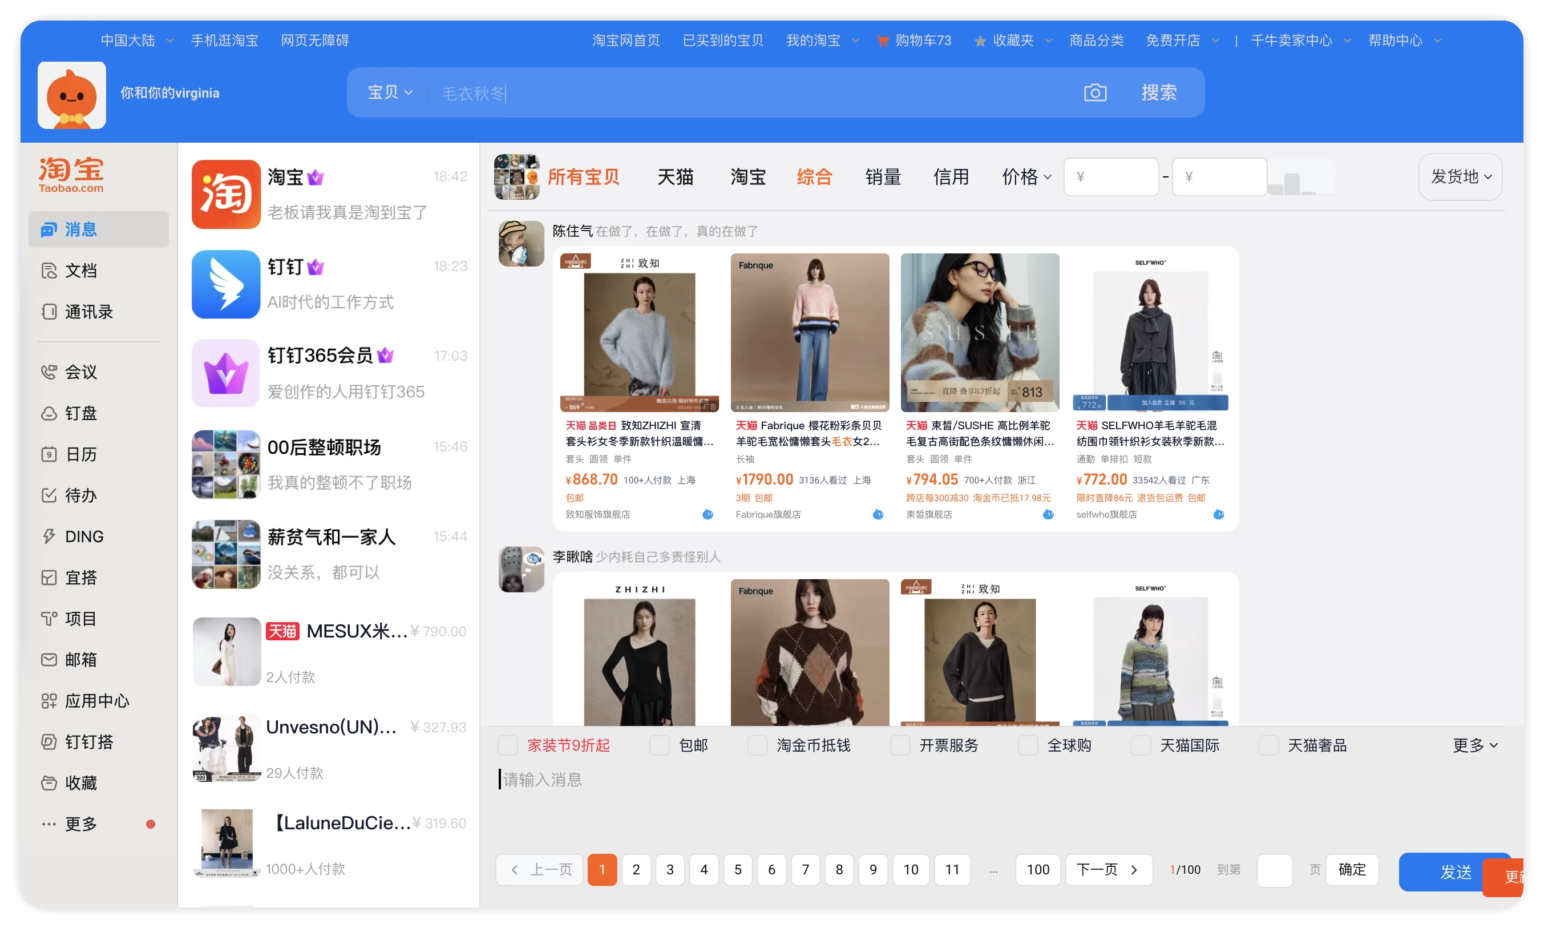Viewport: 1544px width, 928px height.
Task: Open the 购物车 shopping cart icon
Action: pyautogui.click(x=883, y=41)
